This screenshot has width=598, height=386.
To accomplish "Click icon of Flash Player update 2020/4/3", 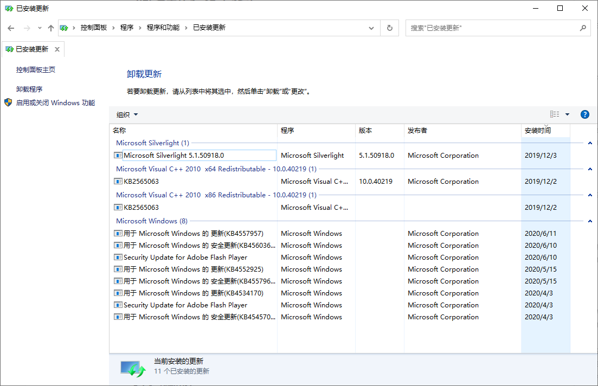I will (x=118, y=305).
